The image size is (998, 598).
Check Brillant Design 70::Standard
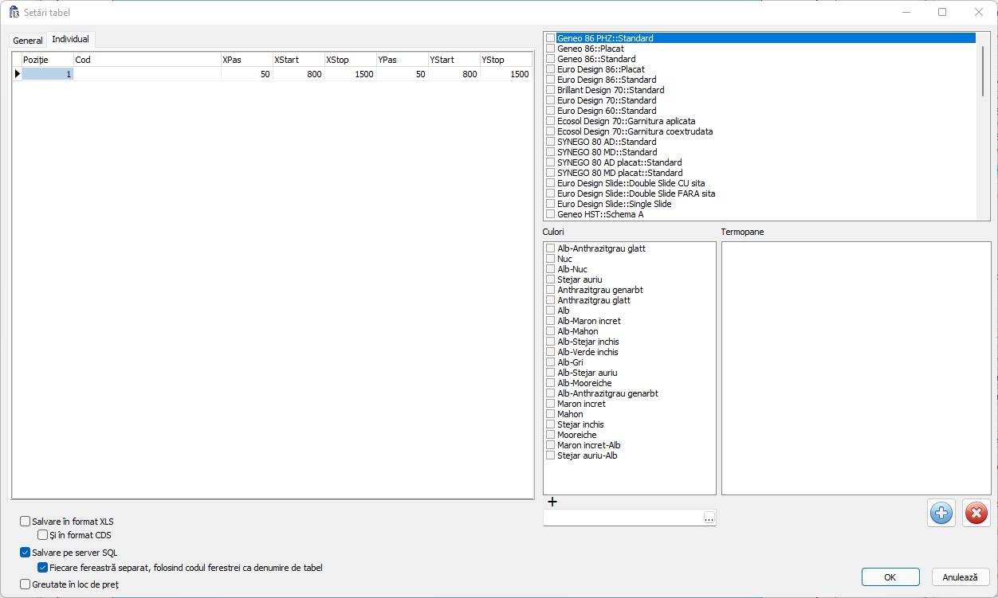coord(550,90)
